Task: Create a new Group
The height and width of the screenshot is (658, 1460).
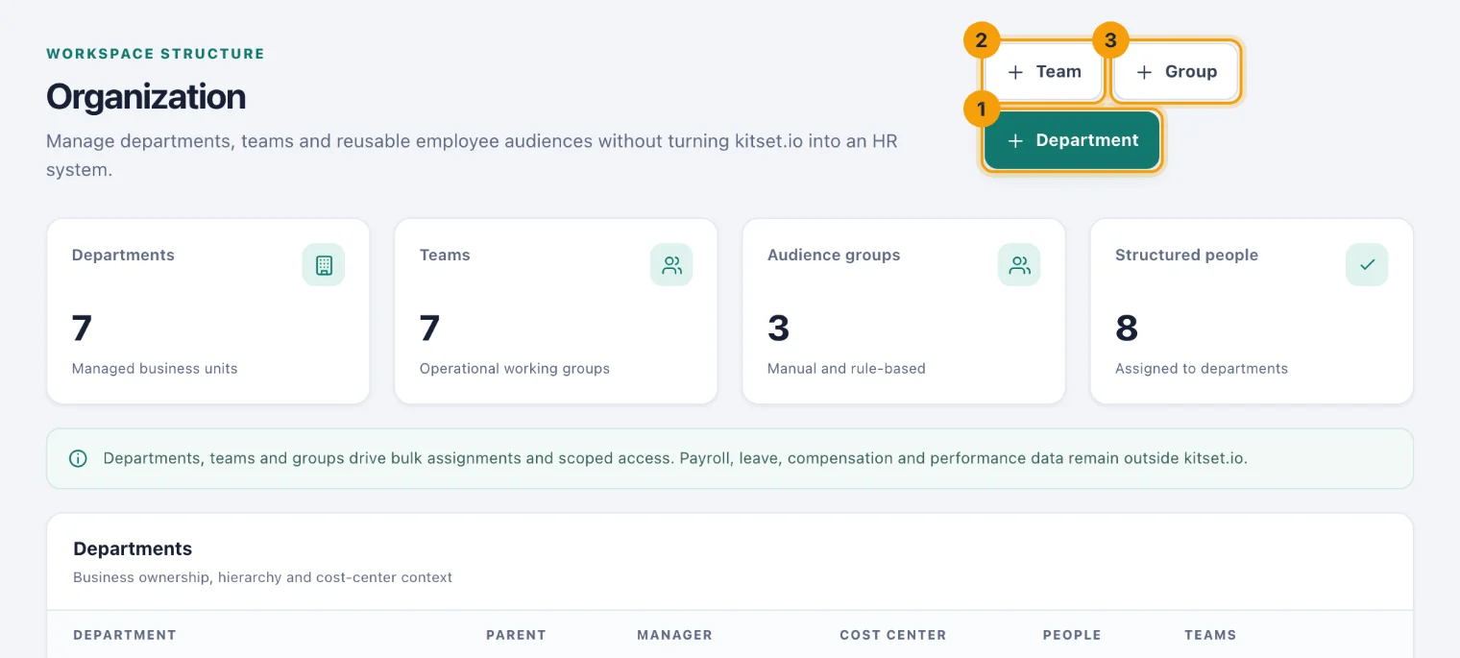Action: [1176, 72]
